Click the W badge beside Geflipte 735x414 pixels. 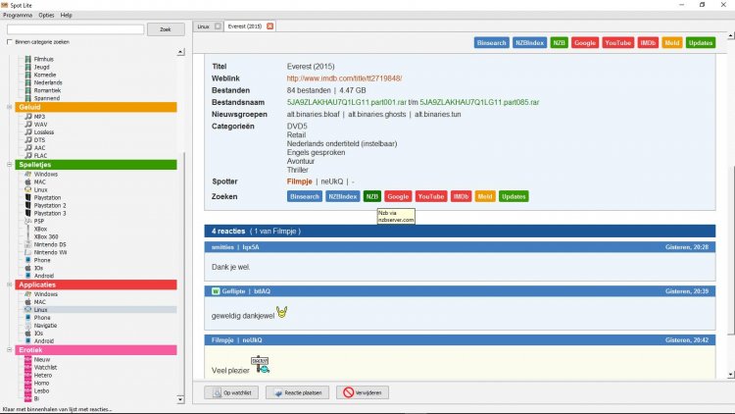216,291
